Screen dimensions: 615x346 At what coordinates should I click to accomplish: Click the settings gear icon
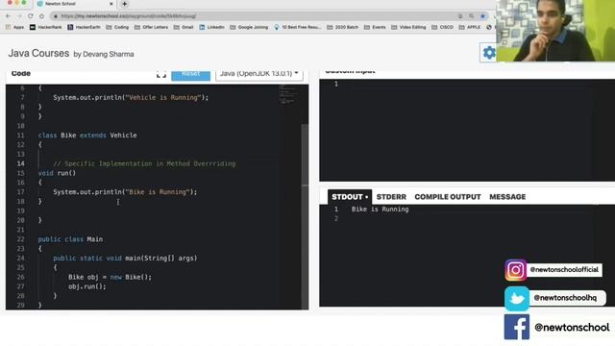click(489, 53)
